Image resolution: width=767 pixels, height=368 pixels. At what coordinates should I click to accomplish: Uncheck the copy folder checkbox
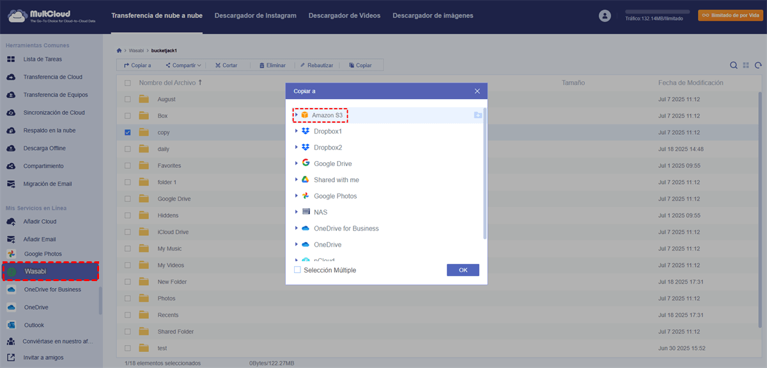[128, 132]
